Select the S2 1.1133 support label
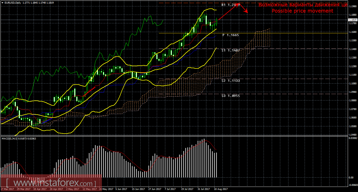Viewport: 358px width, 192px height. (x=231, y=80)
